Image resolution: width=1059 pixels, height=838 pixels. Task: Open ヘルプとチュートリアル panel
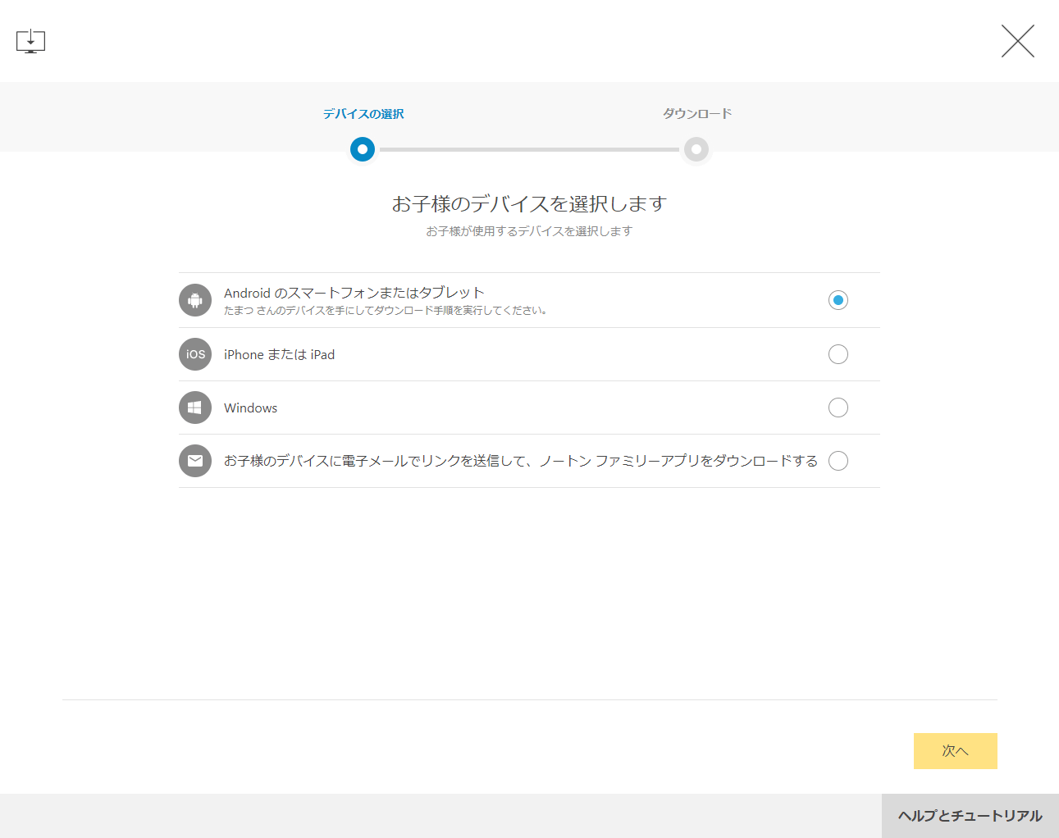coord(970,816)
